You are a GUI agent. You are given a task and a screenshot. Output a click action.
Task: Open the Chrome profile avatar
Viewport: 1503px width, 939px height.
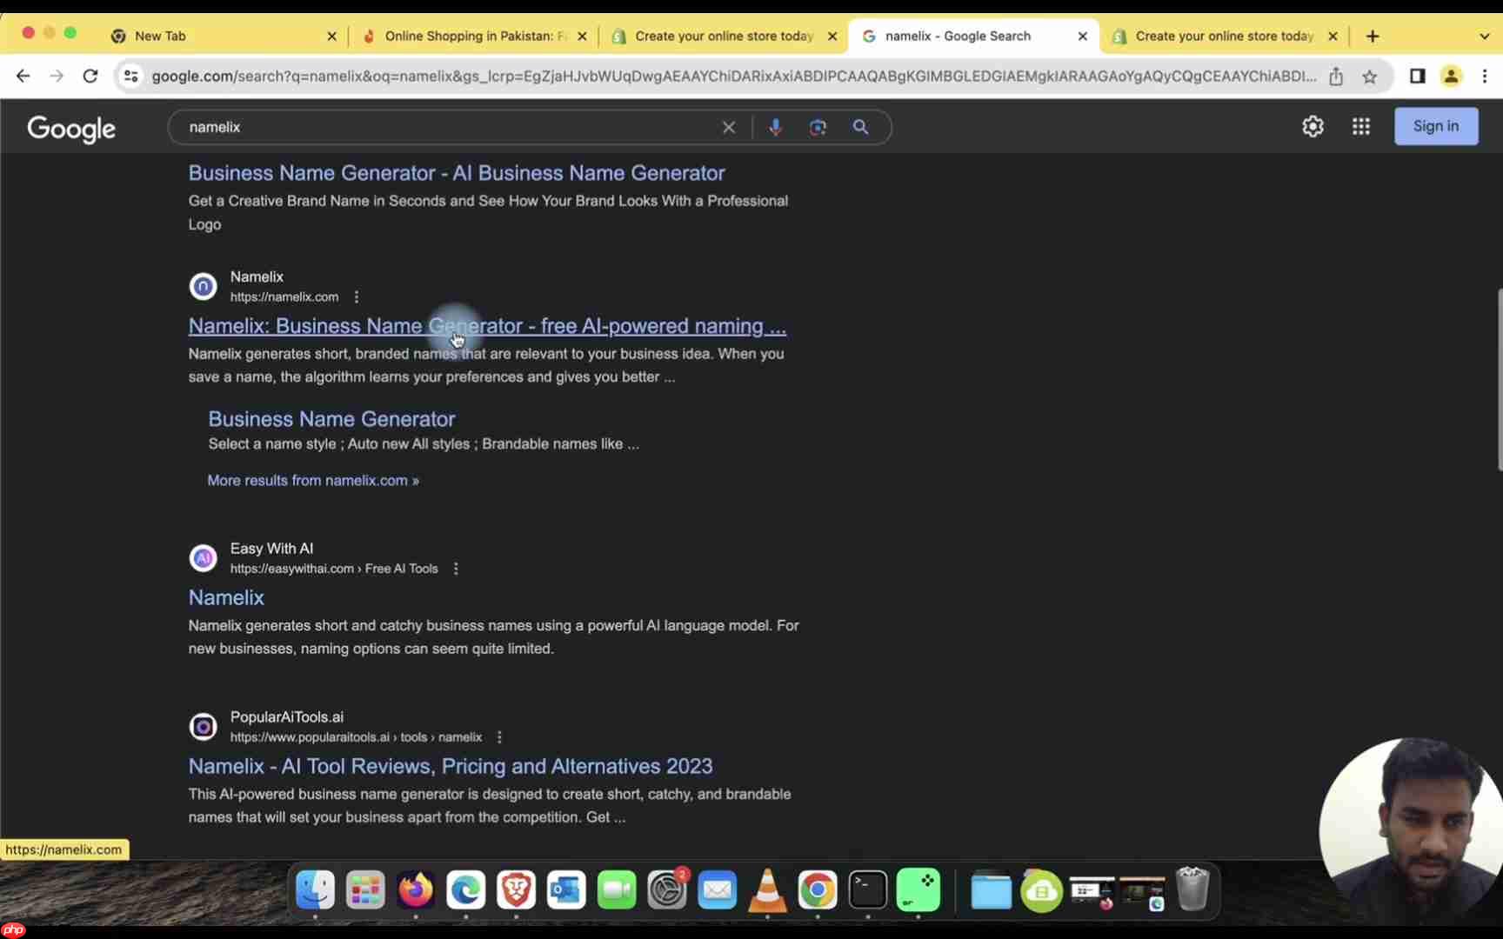click(x=1451, y=77)
